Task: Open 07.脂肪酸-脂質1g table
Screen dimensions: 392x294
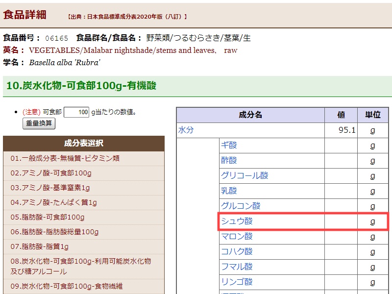Action: tap(40, 246)
